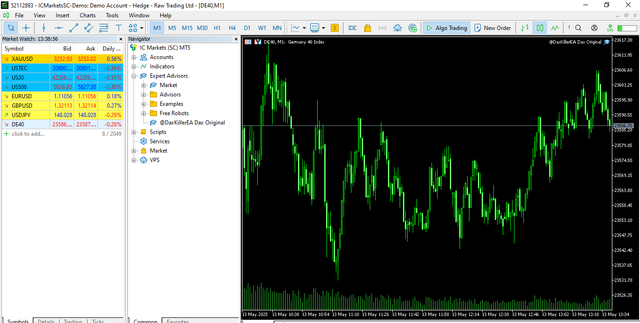
Task: Select the trendline drawing tool
Action: tap(74, 28)
